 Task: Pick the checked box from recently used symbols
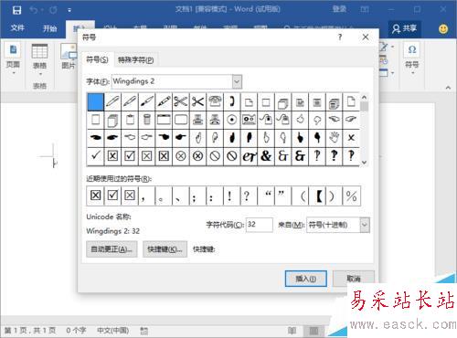tap(112, 195)
